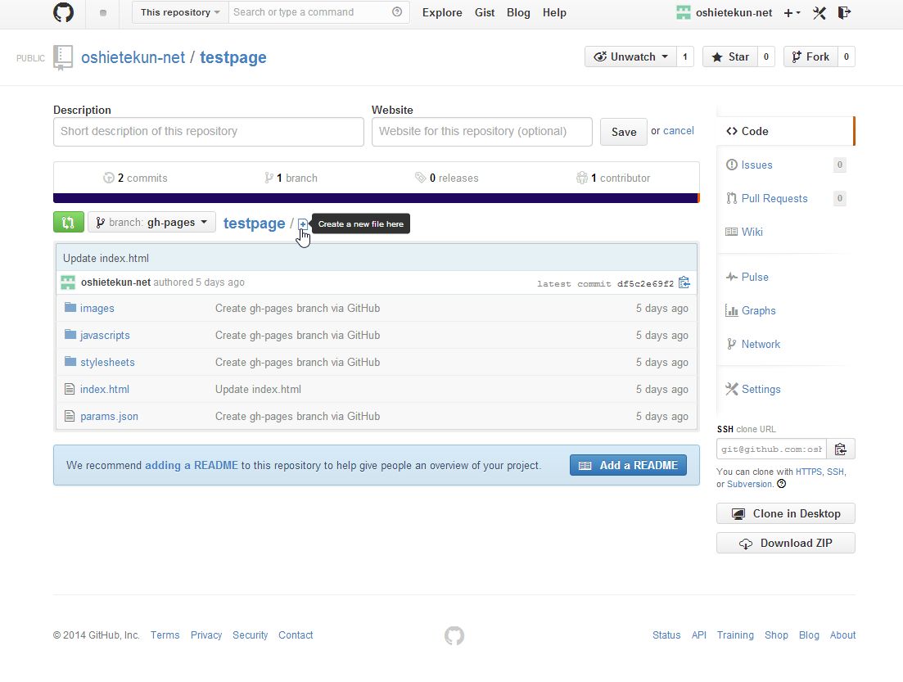
Task: View the 1 contributor page
Action: (x=613, y=178)
